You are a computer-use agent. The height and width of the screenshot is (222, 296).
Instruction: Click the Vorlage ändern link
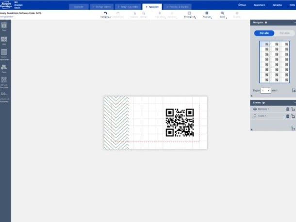7,17
